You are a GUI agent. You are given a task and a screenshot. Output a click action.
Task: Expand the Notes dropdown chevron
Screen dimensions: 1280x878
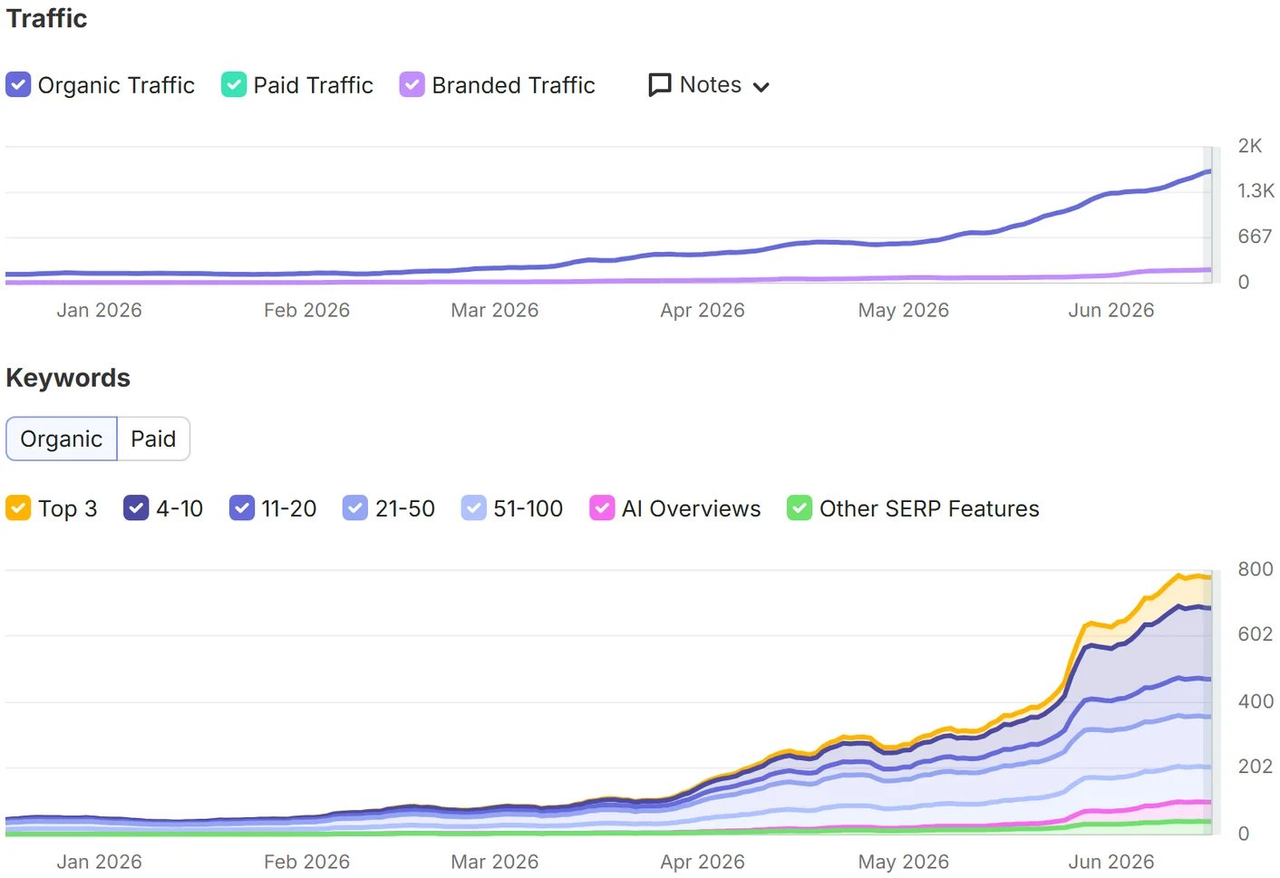(x=761, y=87)
